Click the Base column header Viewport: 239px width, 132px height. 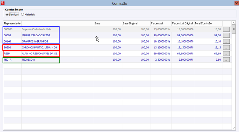tap(108, 23)
